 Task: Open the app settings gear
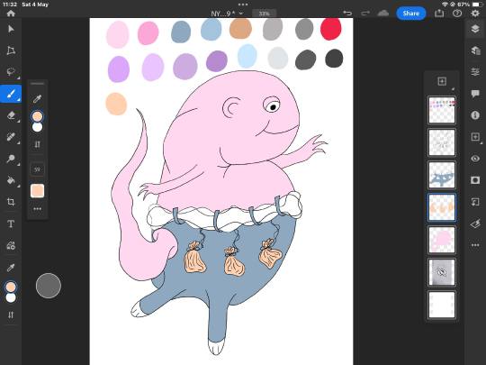(475, 14)
